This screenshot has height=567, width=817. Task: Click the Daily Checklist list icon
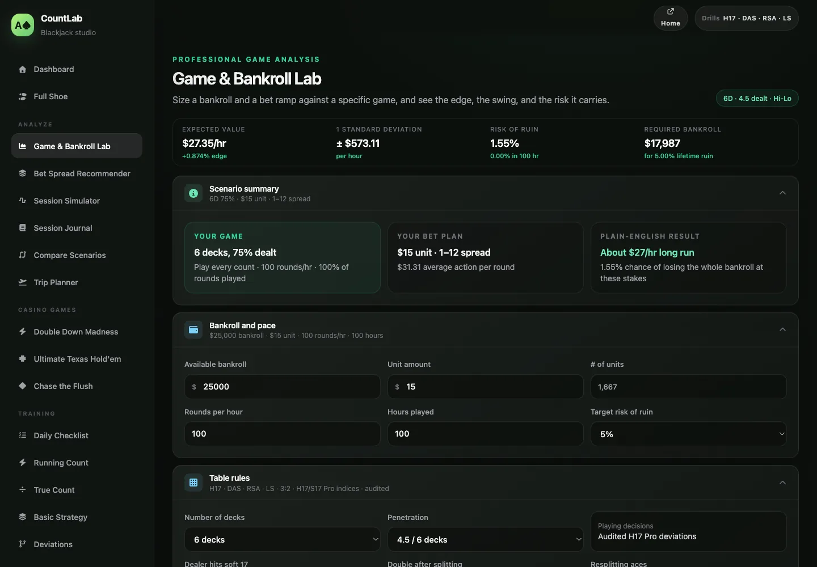[x=23, y=435]
